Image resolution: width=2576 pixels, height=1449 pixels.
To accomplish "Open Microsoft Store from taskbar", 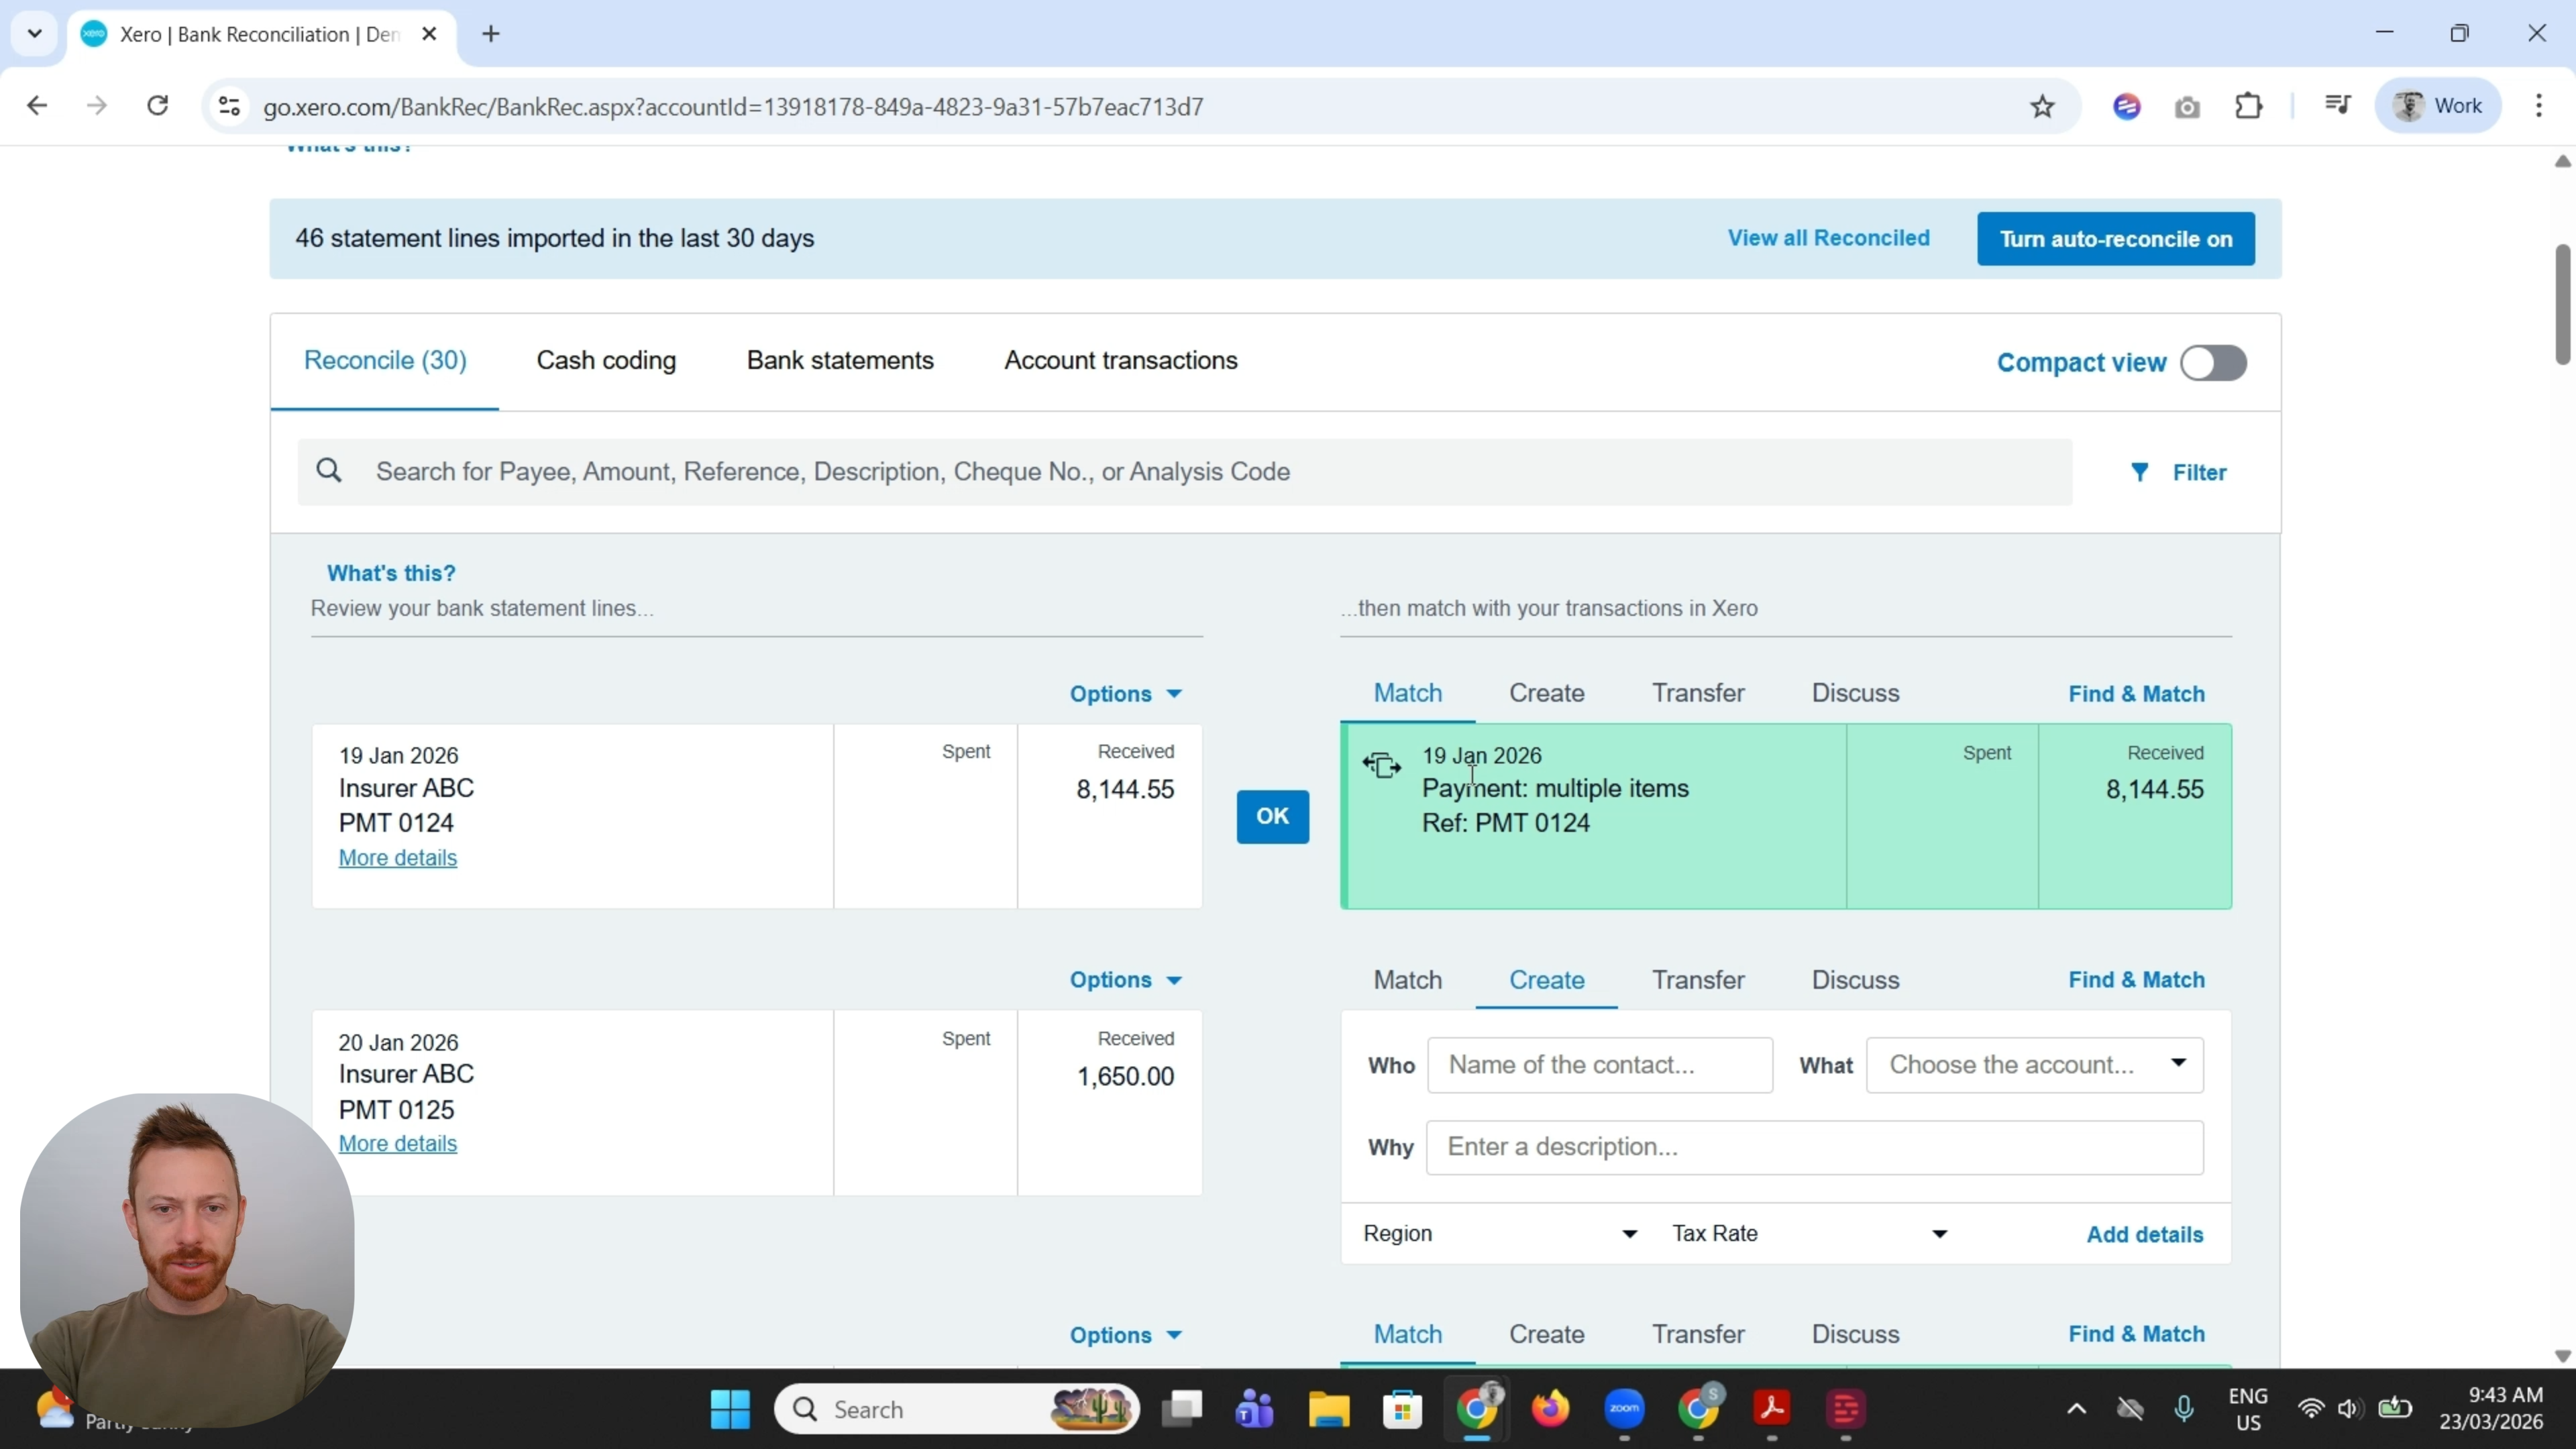I will click(1403, 1409).
